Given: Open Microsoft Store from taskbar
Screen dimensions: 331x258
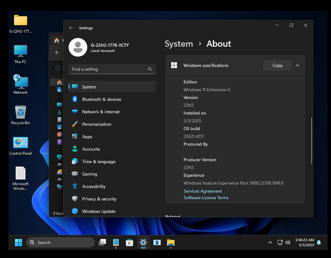Looking at the screenshot, I should click(129, 243).
